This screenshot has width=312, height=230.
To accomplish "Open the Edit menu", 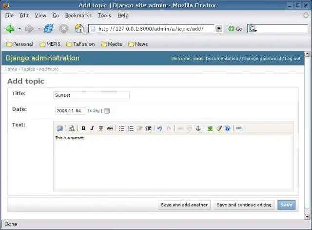I will coord(24,15).
